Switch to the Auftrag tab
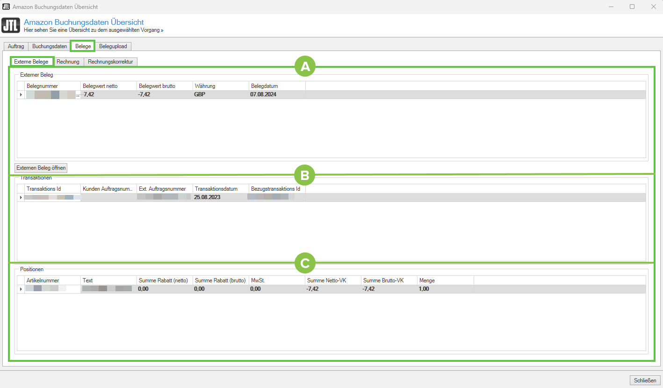 [16, 46]
